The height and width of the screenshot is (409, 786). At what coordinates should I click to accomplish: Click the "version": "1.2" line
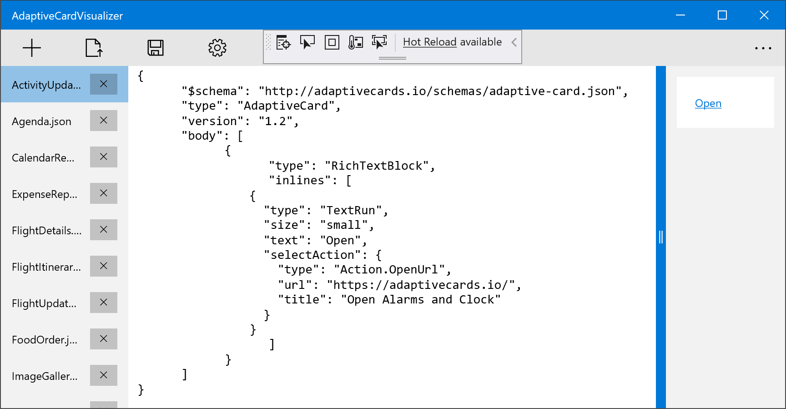click(x=240, y=121)
